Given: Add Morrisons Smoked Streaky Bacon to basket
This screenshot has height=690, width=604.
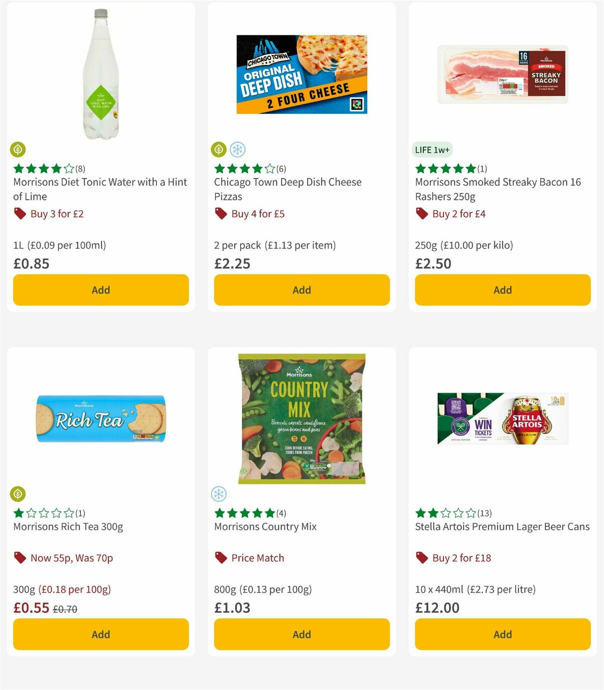Looking at the screenshot, I should click(502, 290).
